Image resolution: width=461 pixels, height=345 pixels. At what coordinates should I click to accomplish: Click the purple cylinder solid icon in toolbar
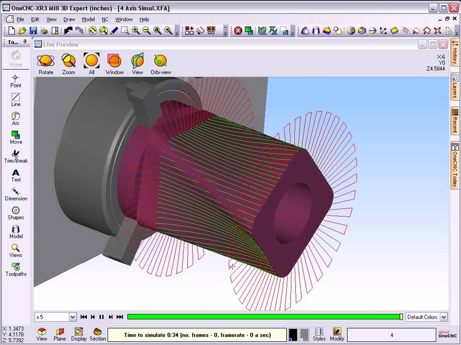(x=316, y=31)
